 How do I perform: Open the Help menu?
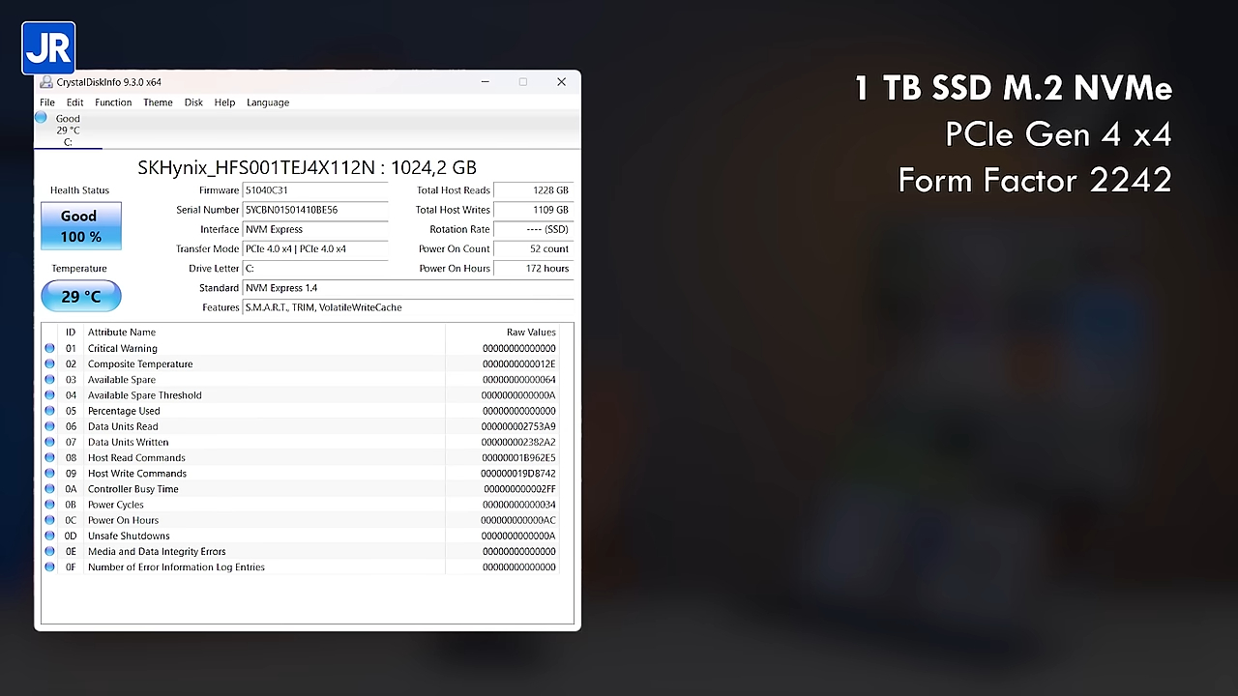coord(224,102)
